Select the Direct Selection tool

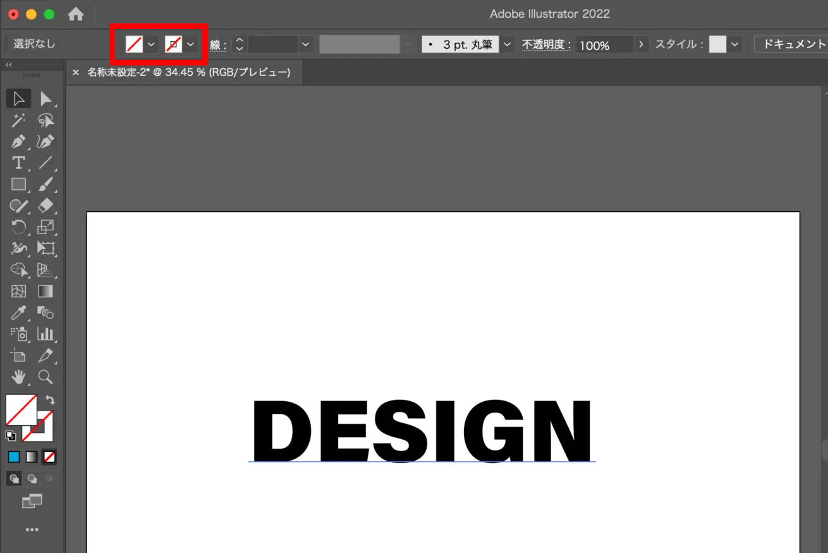coord(46,99)
